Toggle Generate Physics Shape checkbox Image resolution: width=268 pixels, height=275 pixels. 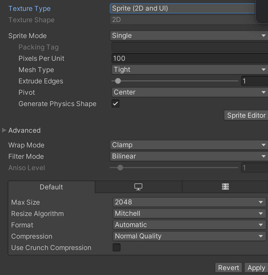[x=116, y=103]
